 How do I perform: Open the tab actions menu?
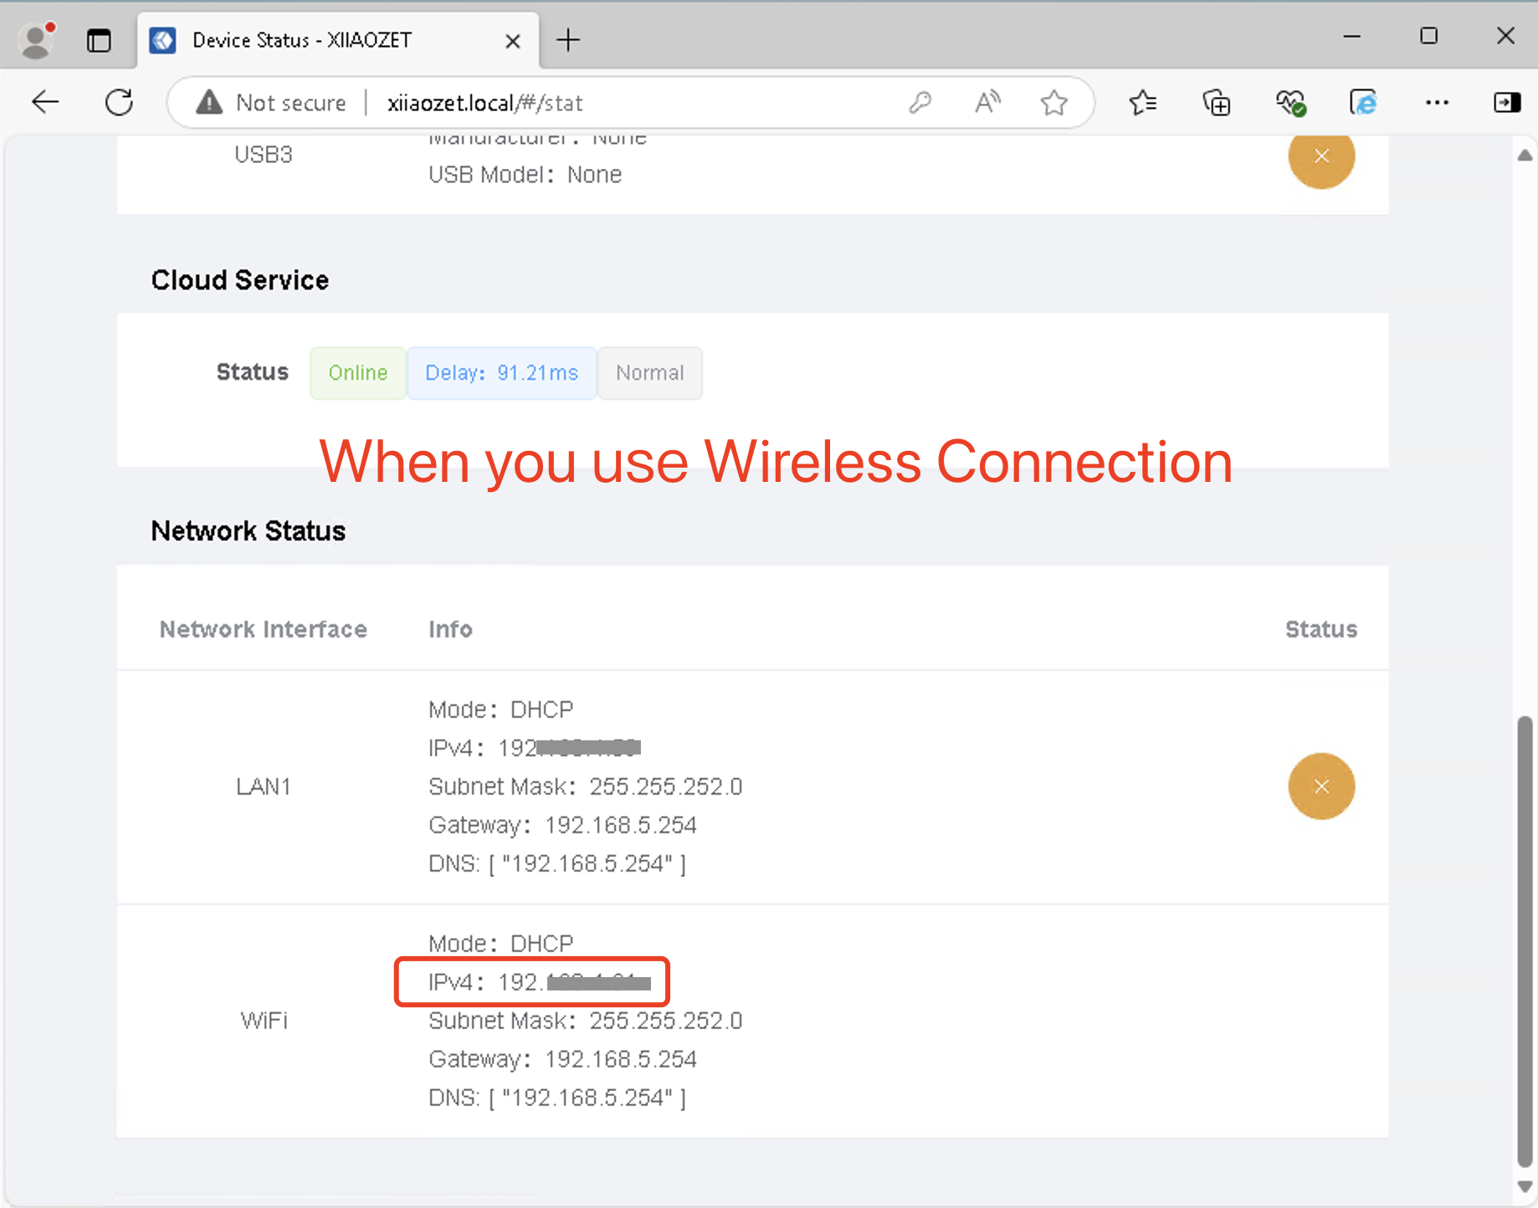click(x=100, y=39)
